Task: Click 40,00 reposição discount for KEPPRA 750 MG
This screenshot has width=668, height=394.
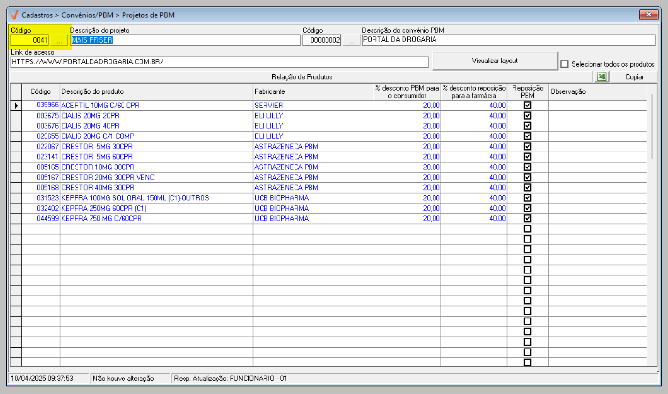Action: 474,218
